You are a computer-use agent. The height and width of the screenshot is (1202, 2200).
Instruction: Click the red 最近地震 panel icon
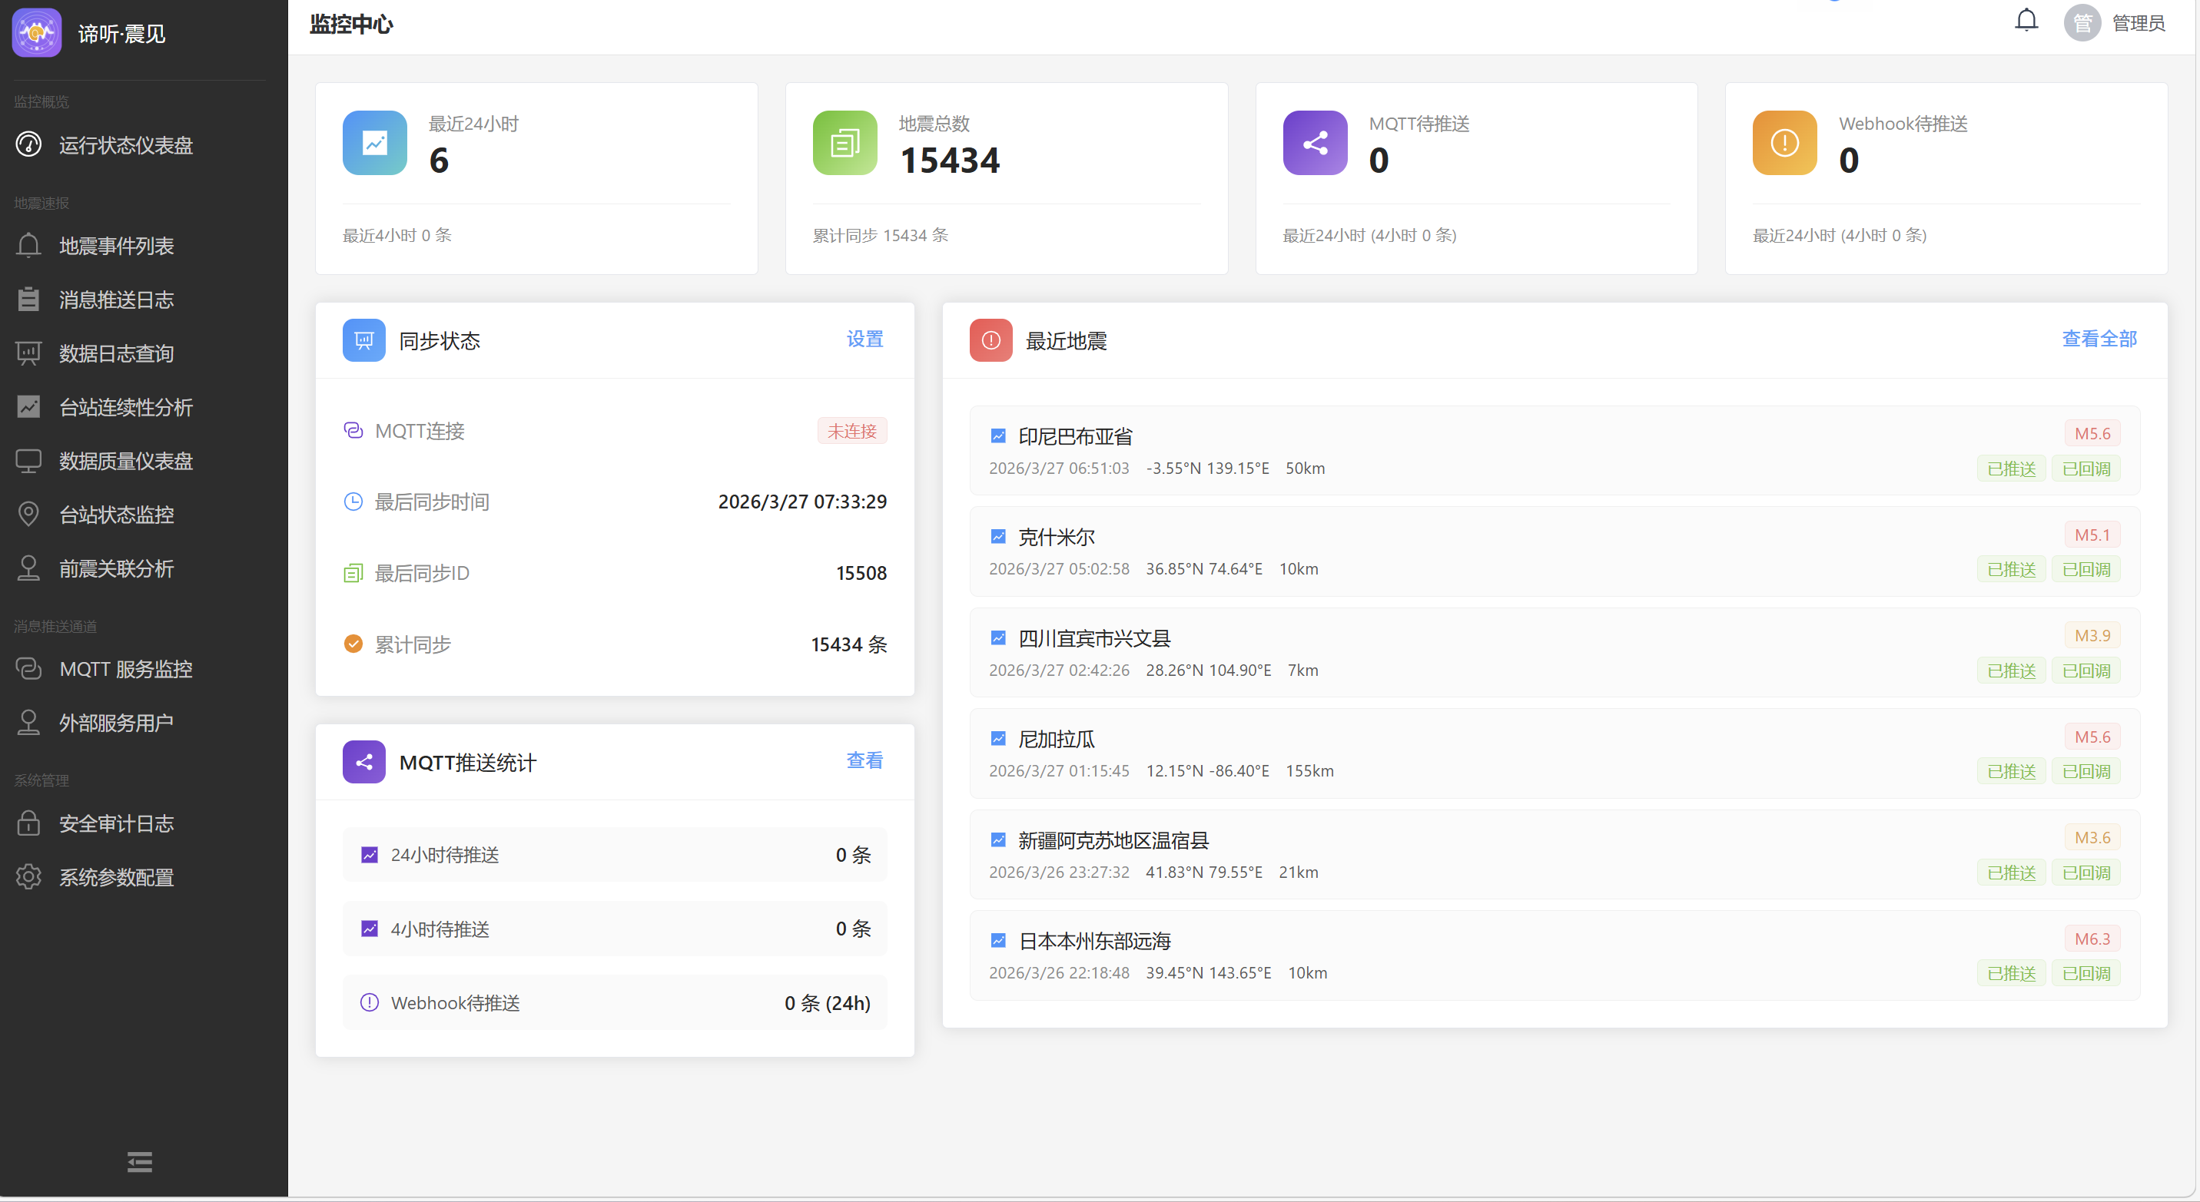pyautogui.click(x=990, y=340)
